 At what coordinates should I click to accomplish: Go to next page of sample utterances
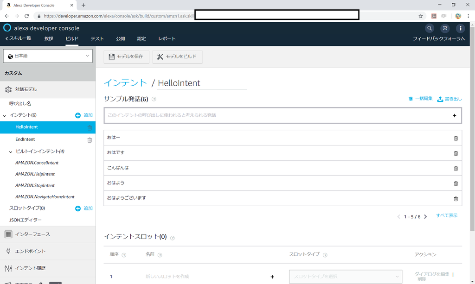(x=426, y=216)
